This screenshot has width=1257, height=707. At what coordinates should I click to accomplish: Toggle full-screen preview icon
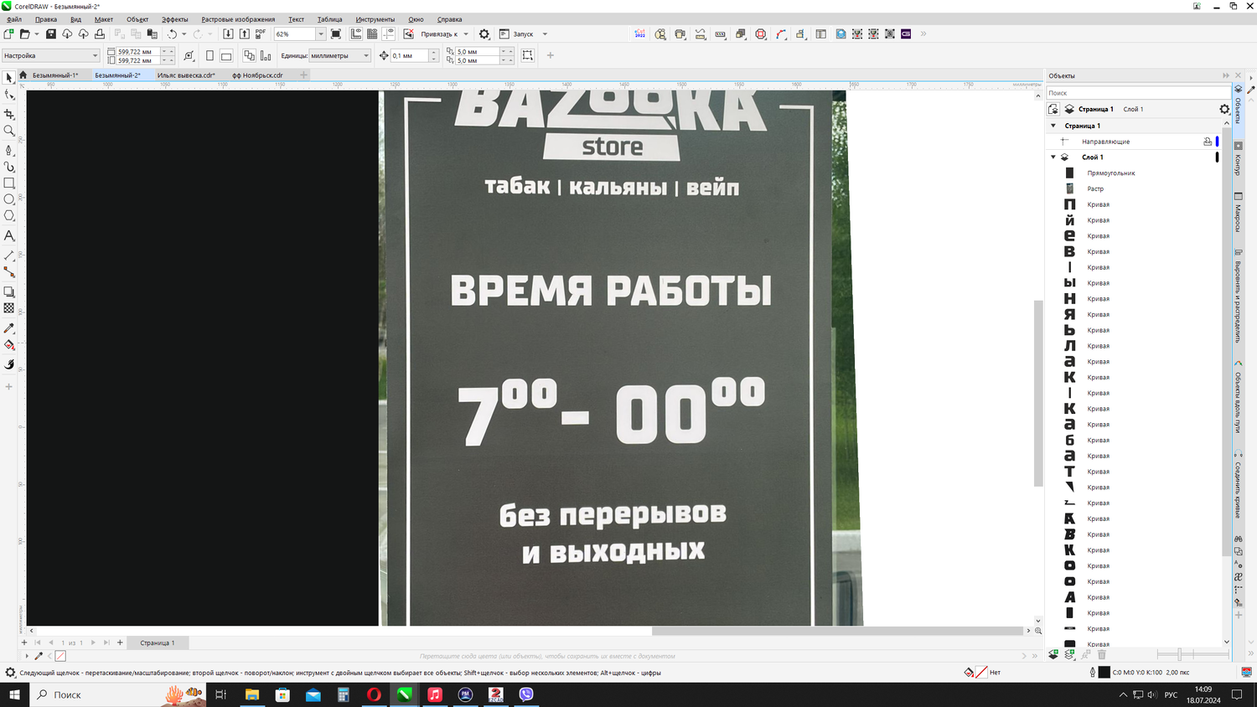[x=336, y=34]
